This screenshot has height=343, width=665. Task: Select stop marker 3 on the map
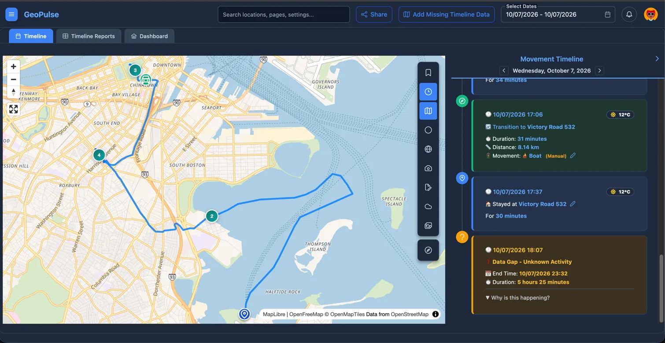135,70
